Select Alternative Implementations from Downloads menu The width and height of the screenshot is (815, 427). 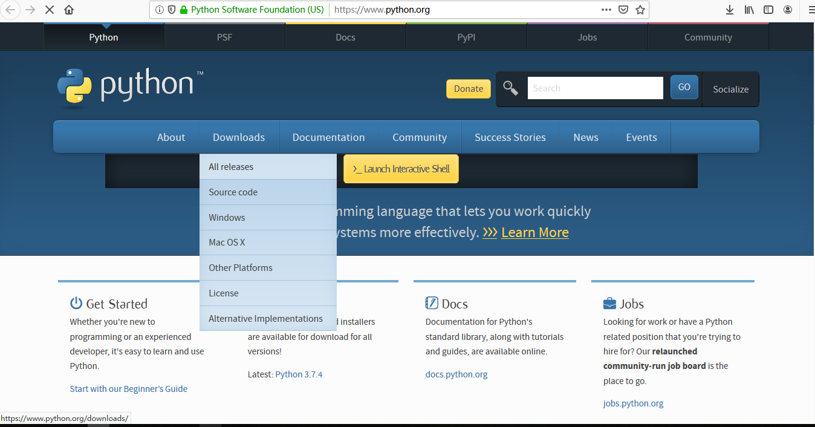point(268,319)
